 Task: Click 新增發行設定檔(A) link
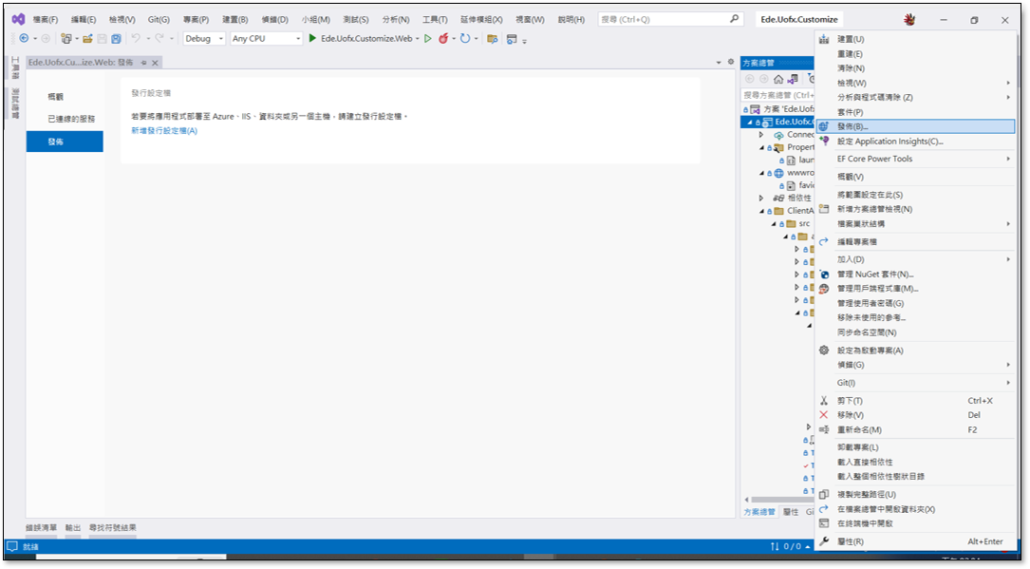[164, 131]
